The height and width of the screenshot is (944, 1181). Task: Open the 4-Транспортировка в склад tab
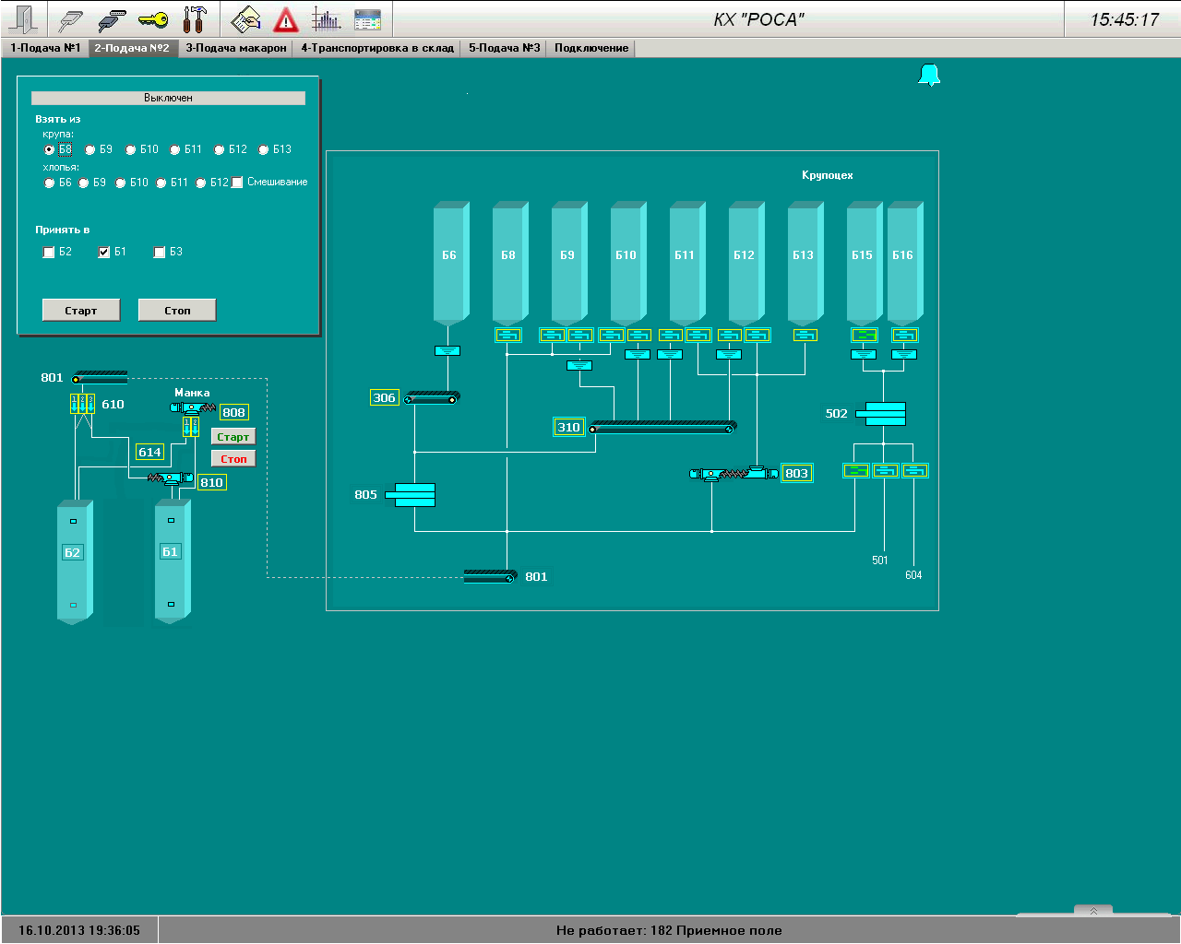(x=377, y=48)
